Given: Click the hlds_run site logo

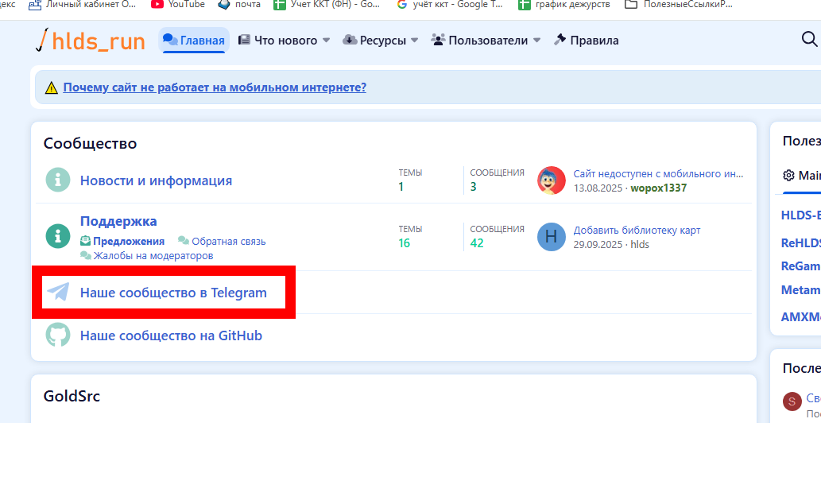Looking at the screenshot, I should (90, 41).
